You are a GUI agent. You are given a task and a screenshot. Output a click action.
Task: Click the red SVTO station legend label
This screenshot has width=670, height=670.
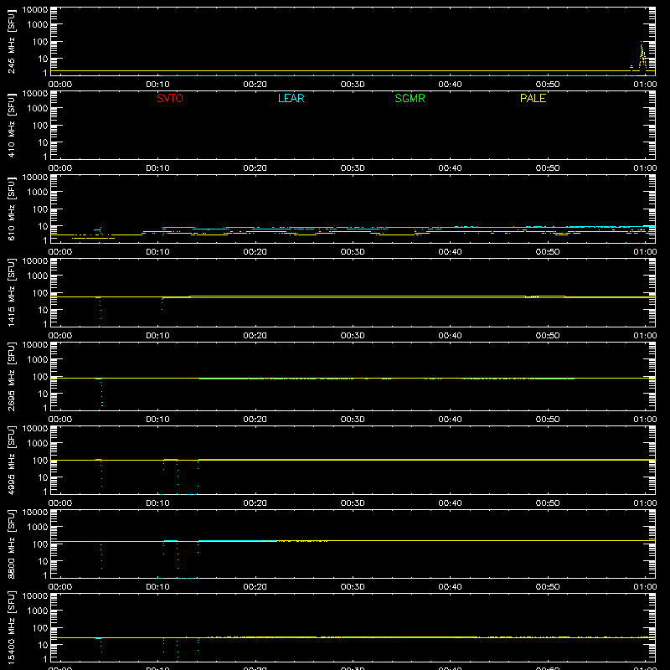point(170,98)
